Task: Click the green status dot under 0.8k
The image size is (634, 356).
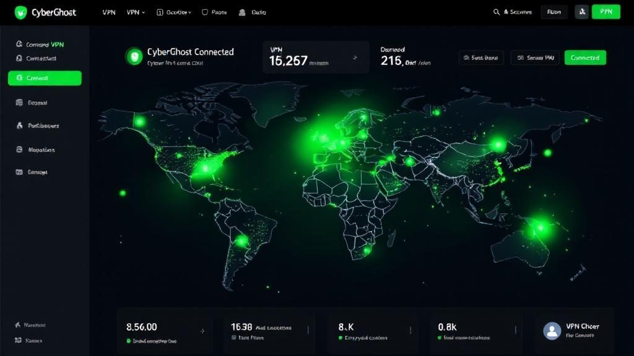Action: pyautogui.click(x=440, y=337)
